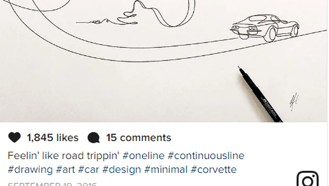This screenshot has height=186, width=329.
Task: Follow the #drawing hashtag link
Action: pyautogui.click(x=30, y=170)
